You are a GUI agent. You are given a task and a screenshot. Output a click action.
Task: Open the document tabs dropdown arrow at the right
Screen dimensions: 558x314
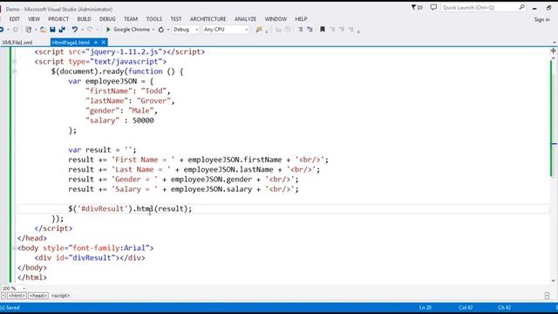[x=555, y=43]
